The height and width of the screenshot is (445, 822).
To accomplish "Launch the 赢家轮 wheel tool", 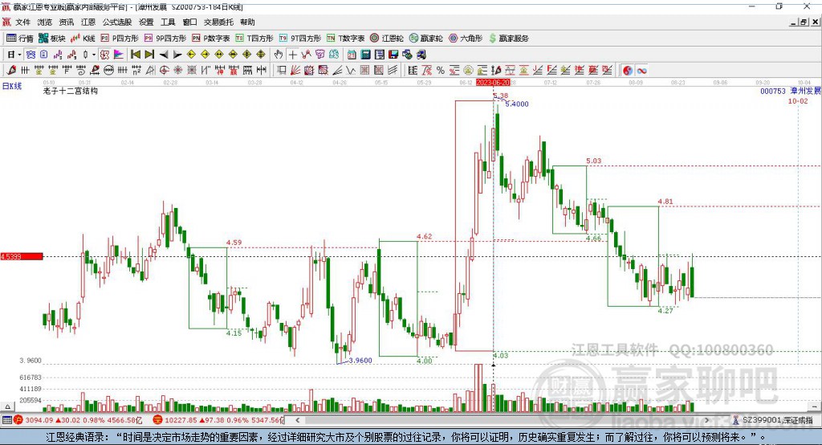I will [x=425, y=39].
